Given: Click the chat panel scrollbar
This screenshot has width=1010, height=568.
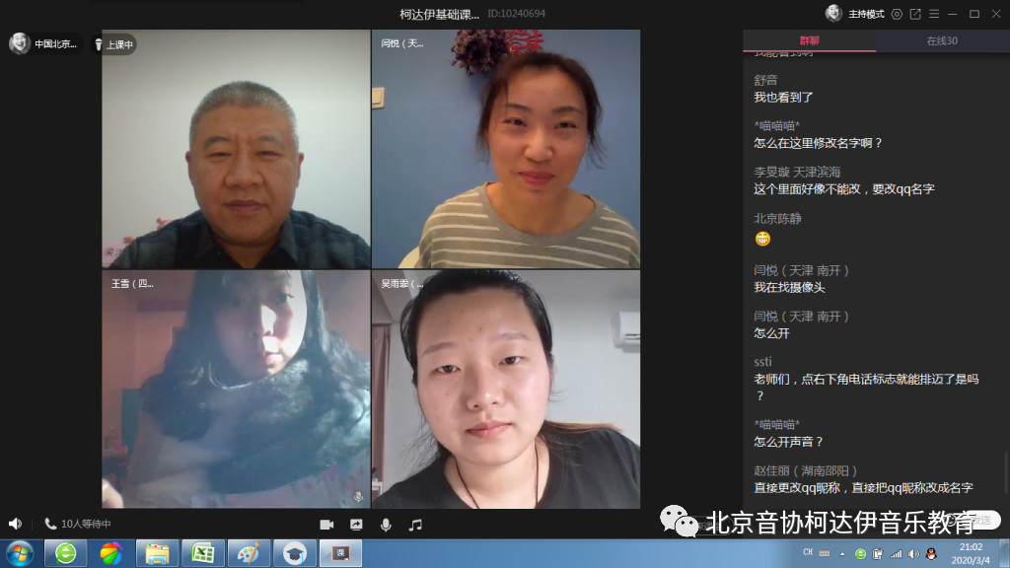Looking at the screenshot, I should 1006,473.
